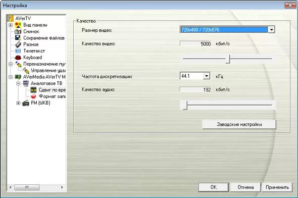Click the tree horizontal scrollbar thumb

point(27,187)
